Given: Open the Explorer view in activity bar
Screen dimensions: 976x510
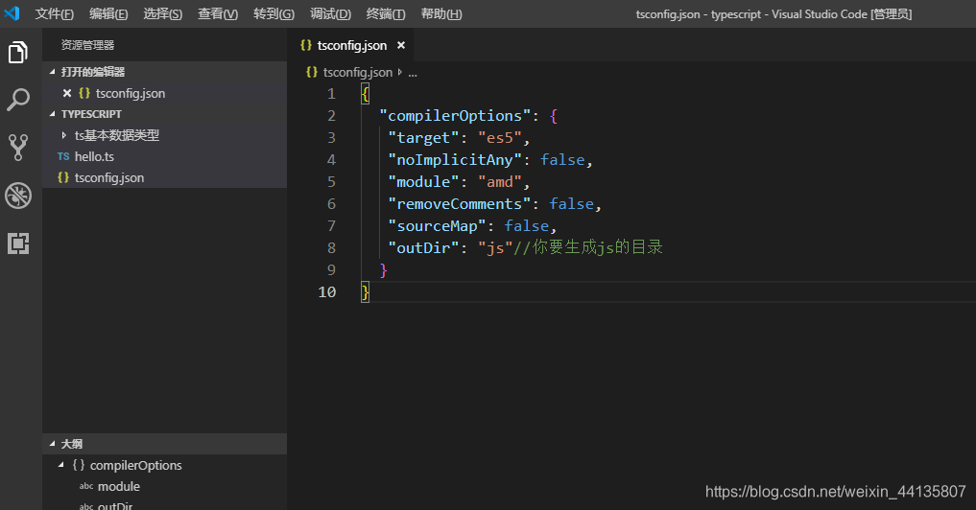Looking at the screenshot, I should point(18,52).
